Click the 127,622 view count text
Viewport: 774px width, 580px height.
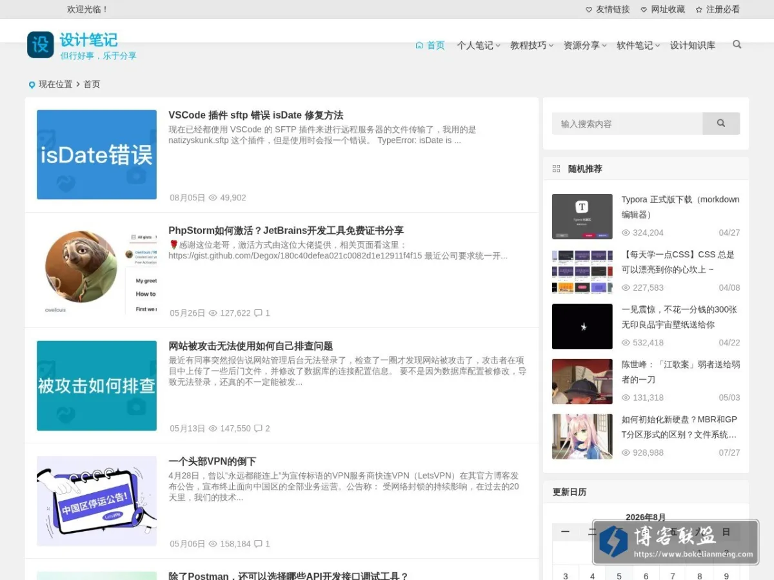tap(235, 313)
